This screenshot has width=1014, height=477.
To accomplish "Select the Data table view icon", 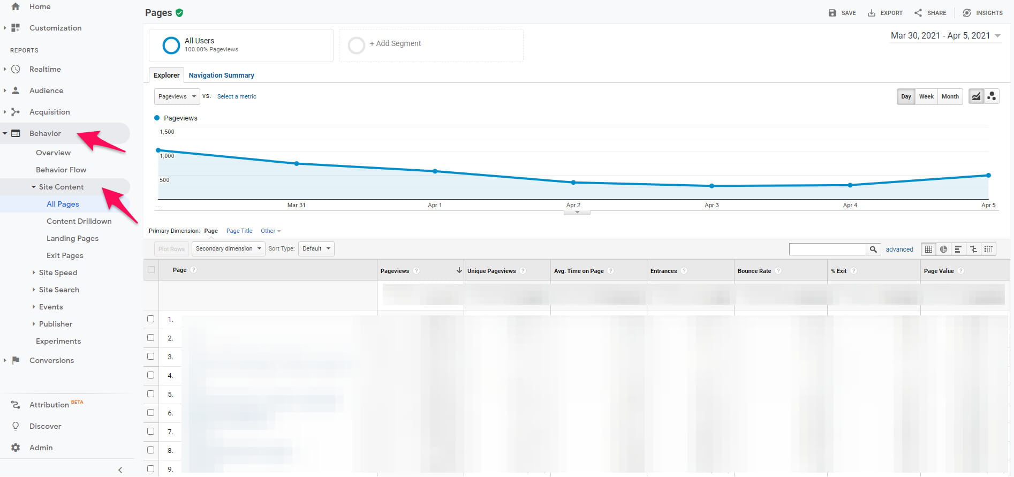I will [929, 249].
